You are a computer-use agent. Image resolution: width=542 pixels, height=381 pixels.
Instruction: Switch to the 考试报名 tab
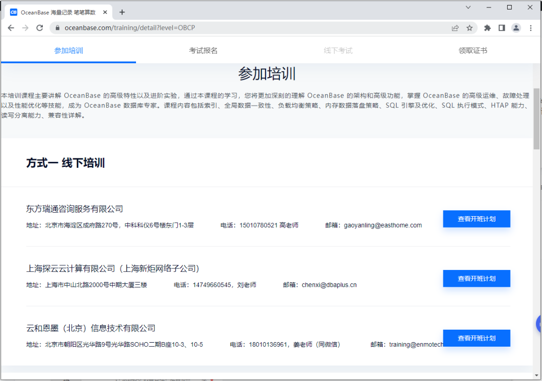(x=203, y=51)
